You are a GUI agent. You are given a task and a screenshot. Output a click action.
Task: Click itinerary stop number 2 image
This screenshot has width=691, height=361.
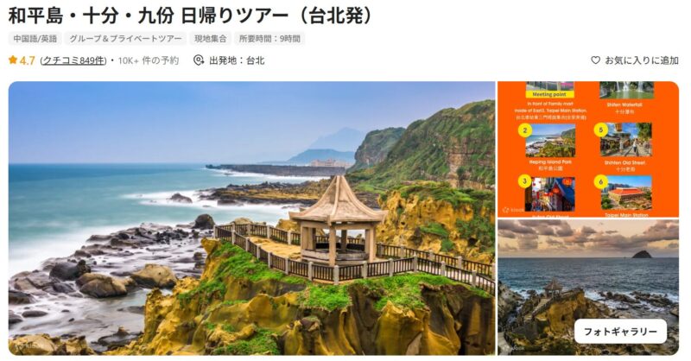click(x=550, y=141)
